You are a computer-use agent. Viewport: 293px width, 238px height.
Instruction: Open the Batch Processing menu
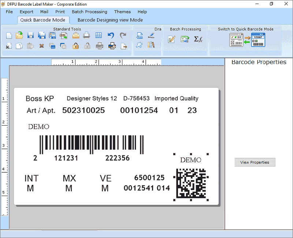pyautogui.click(x=89, y=12)
